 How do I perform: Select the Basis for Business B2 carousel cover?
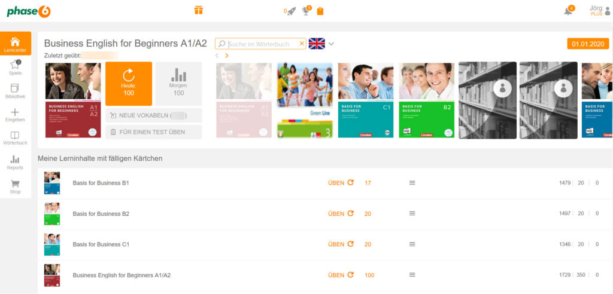point(426,100)
